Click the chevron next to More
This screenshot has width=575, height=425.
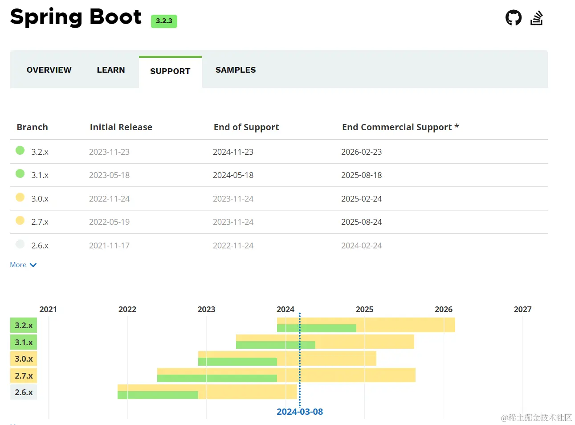click(x=33, y=265)
